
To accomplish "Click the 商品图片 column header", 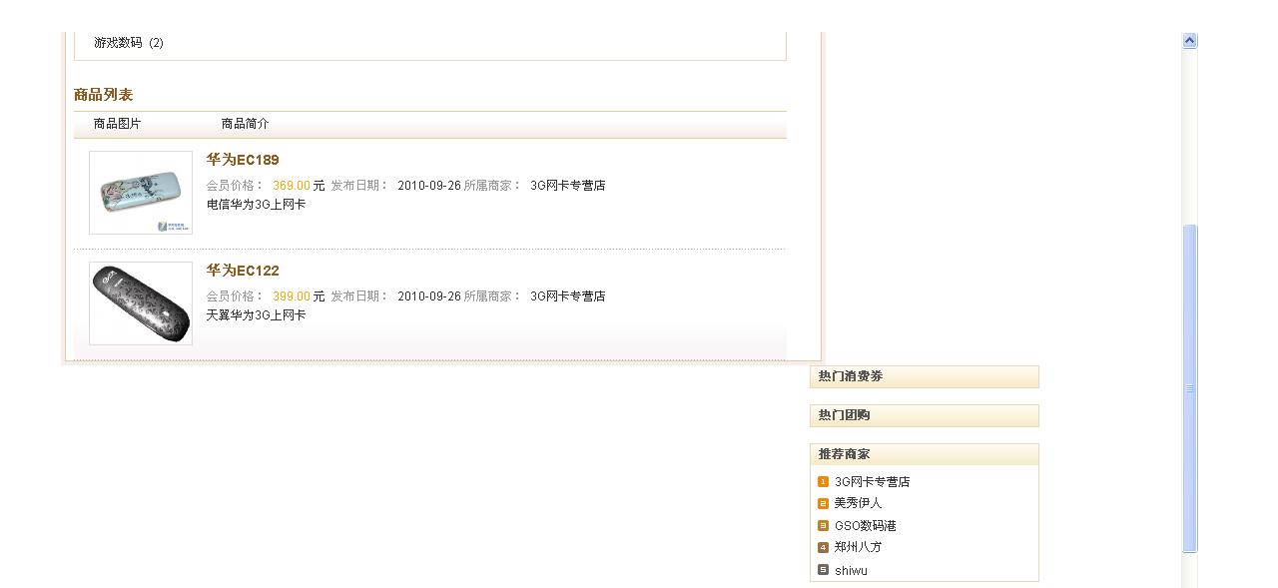I will (x=118, y=124).
